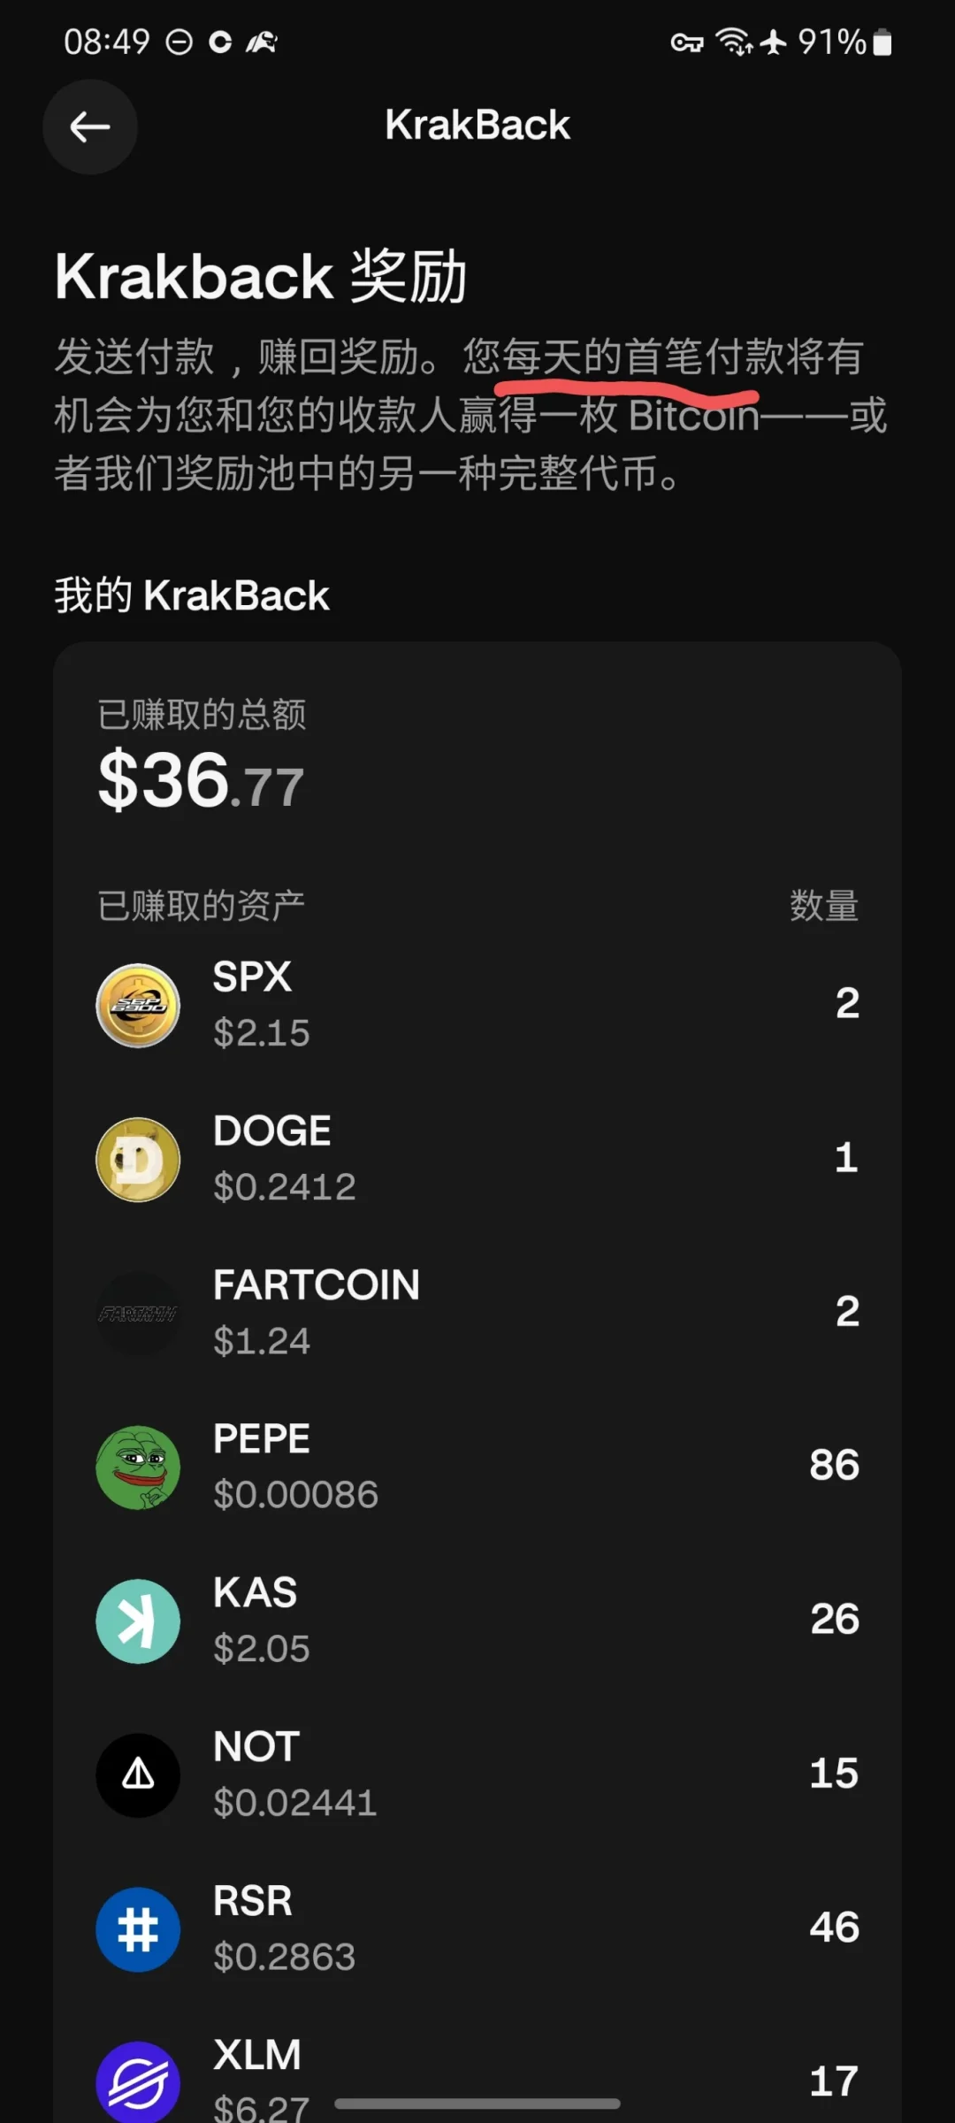Viewport: 955px width, 2123px height.
Task: Open the SPX asset row label
Action: click(252, 977)
